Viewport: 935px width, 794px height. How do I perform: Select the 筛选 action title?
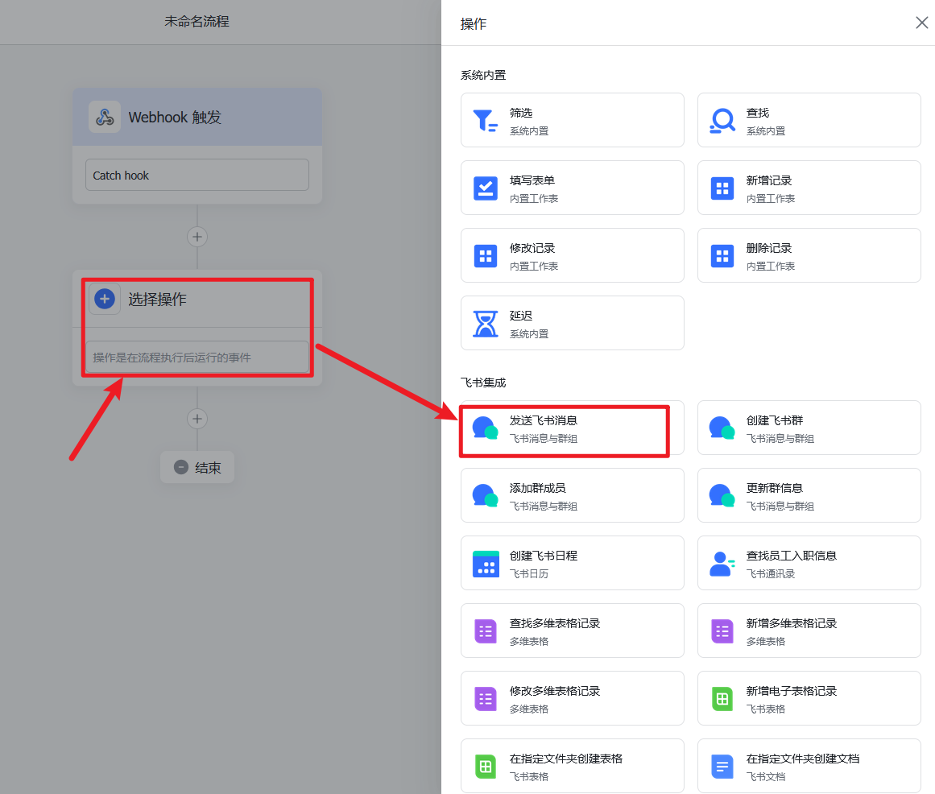click(520, 113)
